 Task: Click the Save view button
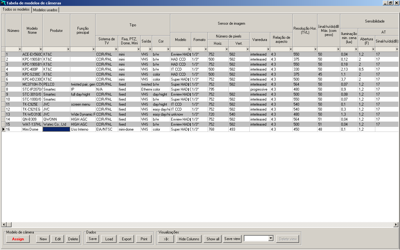tap(232, 239)
